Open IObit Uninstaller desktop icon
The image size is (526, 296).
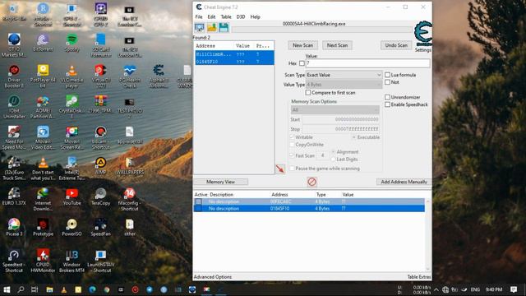pos(14,107)
